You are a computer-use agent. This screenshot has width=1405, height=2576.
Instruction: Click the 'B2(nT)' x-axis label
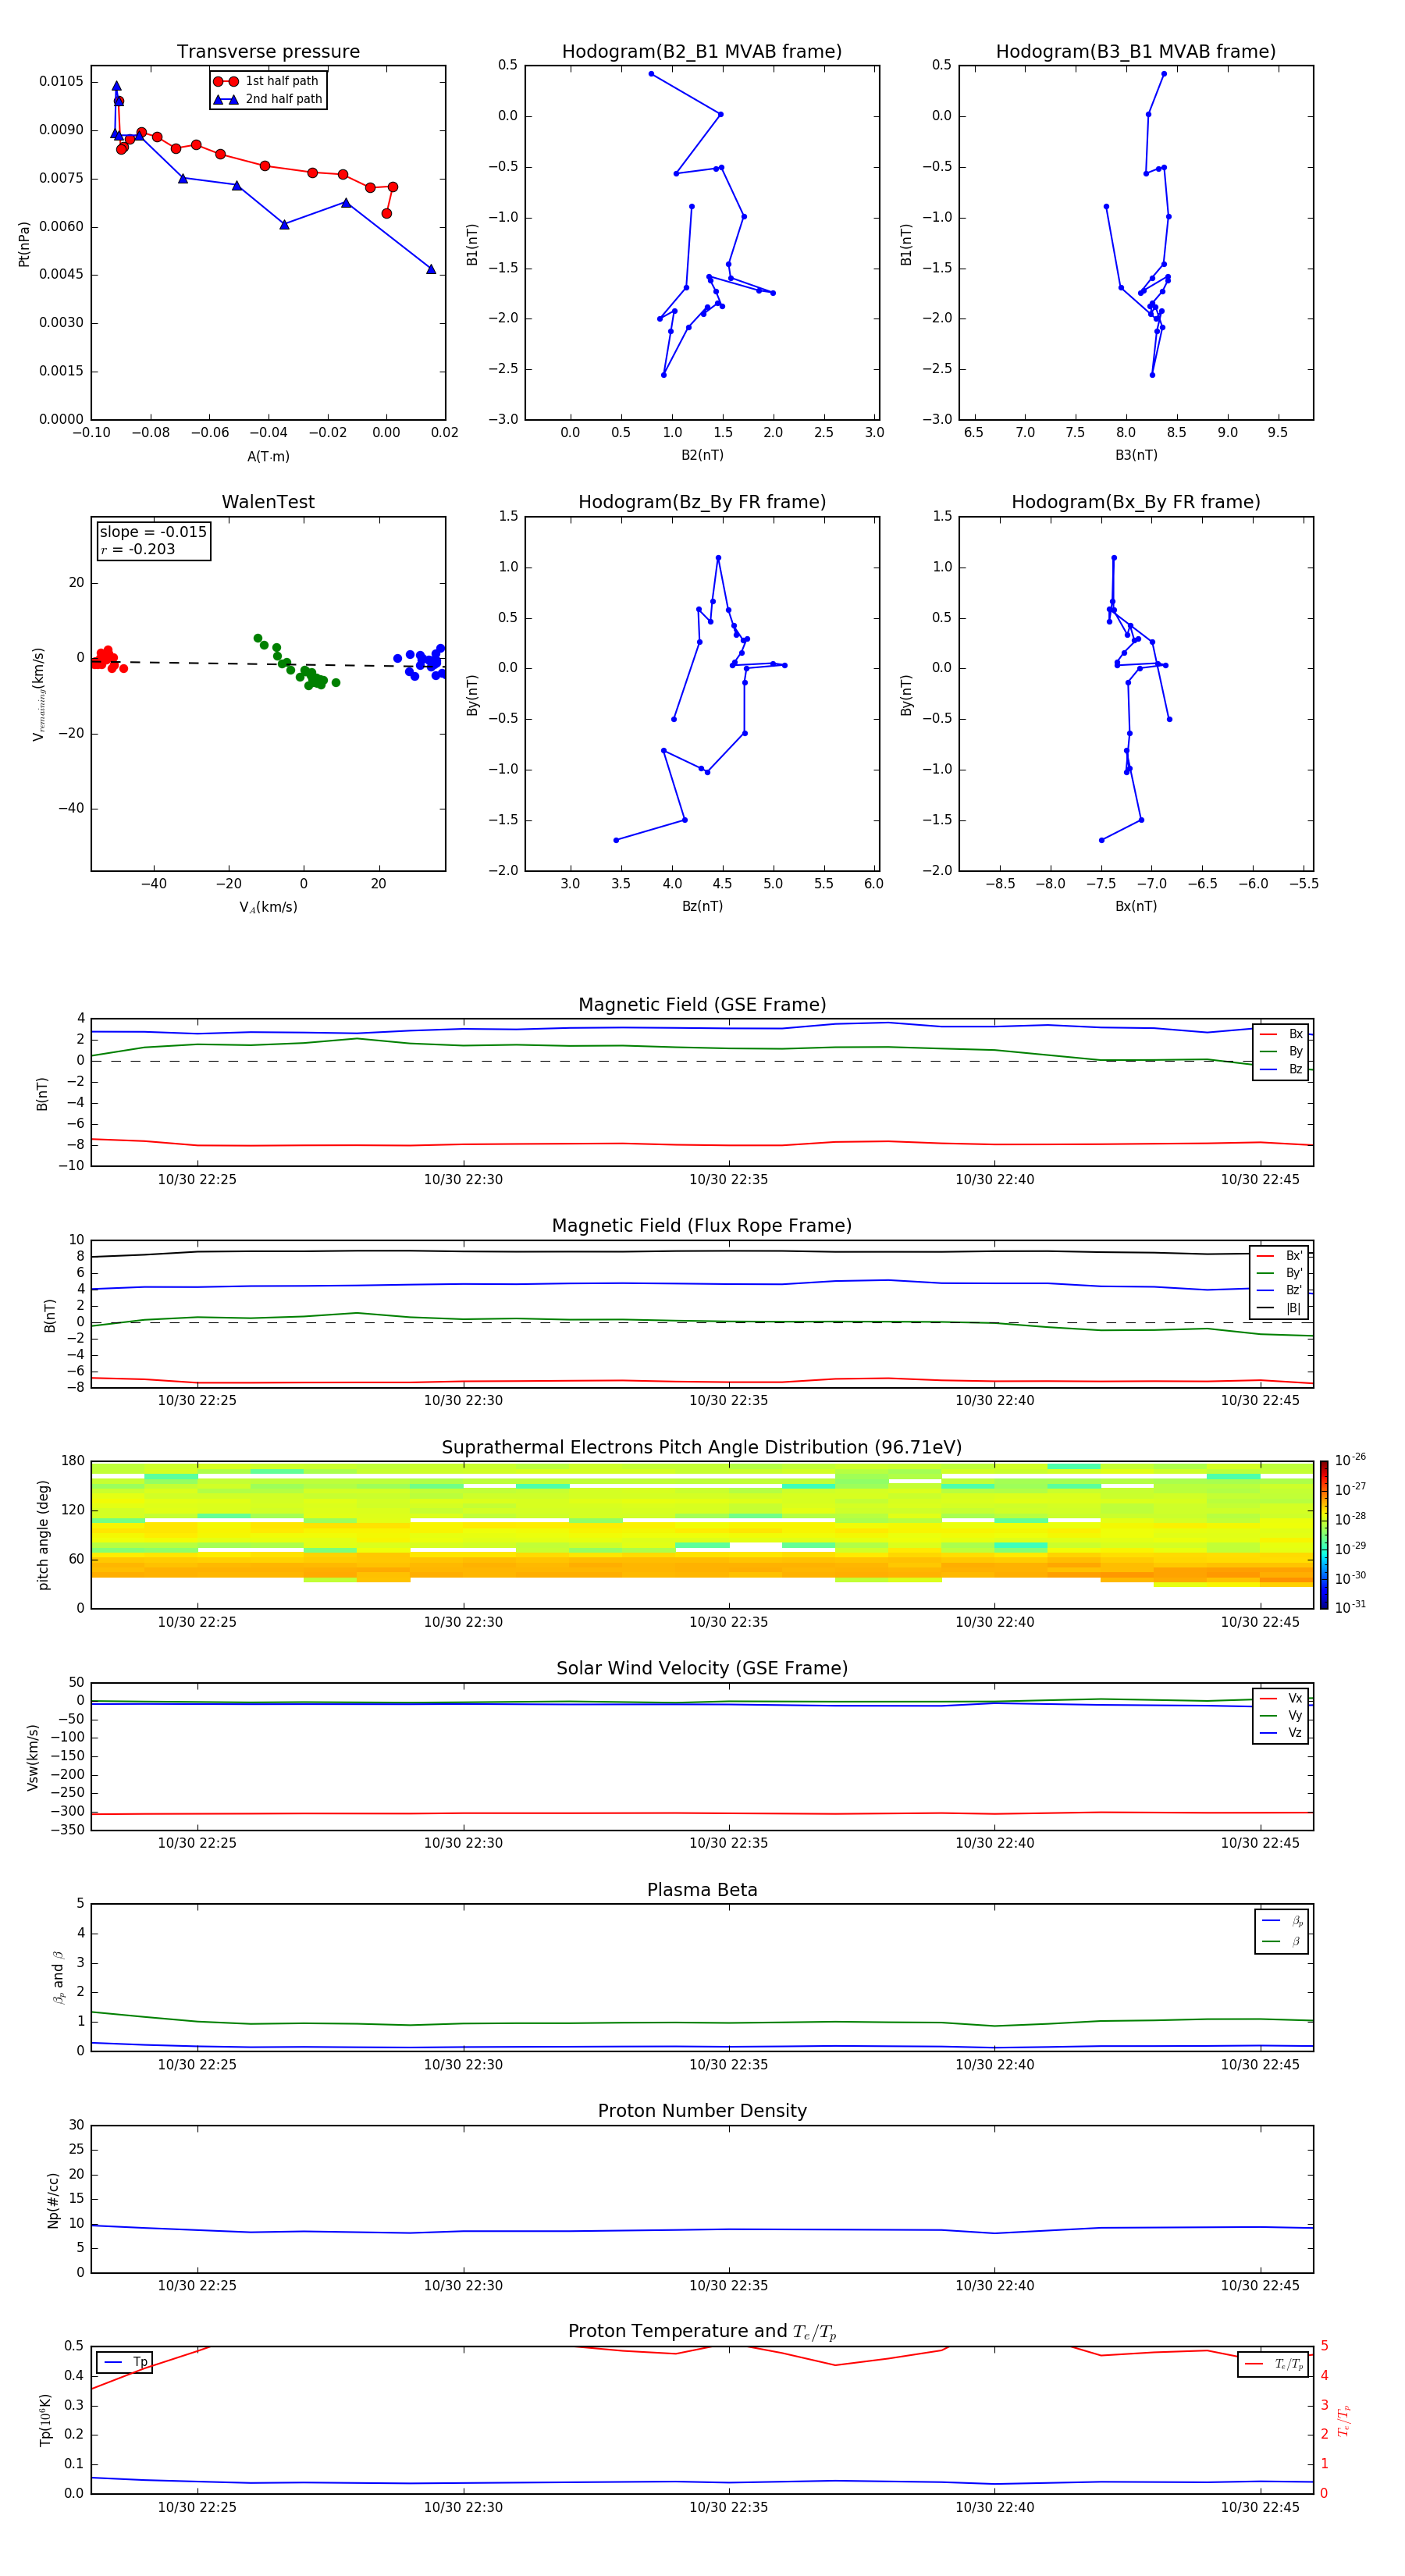pyautogui.click(x=702, y=455)
